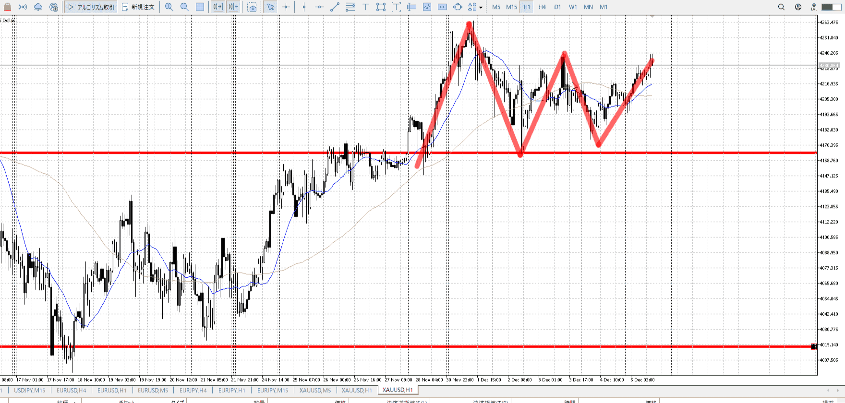Switch chart timeframe to H4

tap(542, 7)
